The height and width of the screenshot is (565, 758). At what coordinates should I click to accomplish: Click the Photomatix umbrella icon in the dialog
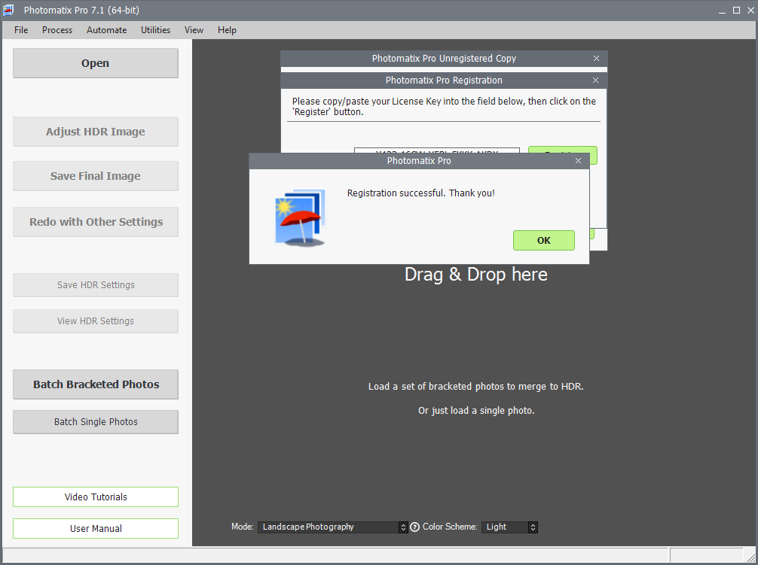pyautogui.click(x=300, y=217)
